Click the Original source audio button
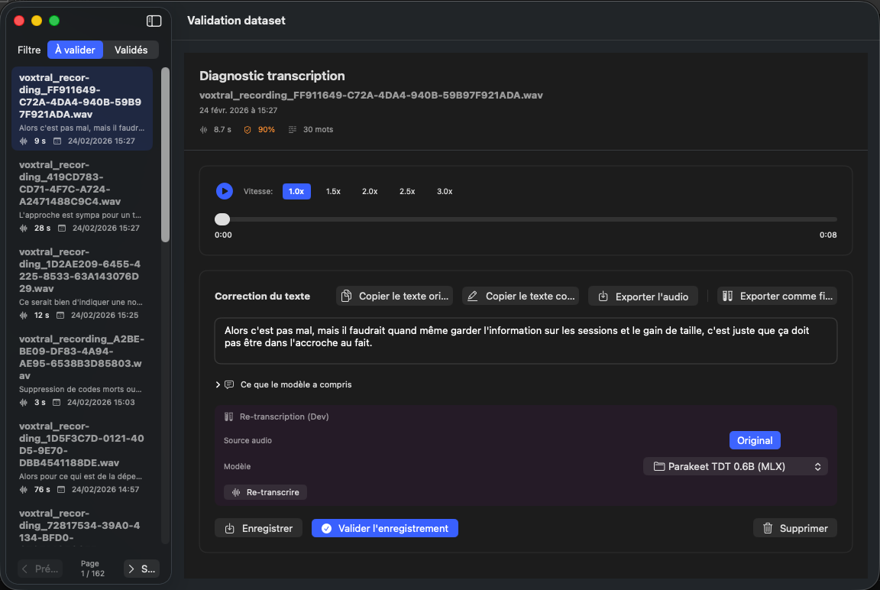Image resolution: width=880 pixels, height=590 pixels. click(755, 440)
